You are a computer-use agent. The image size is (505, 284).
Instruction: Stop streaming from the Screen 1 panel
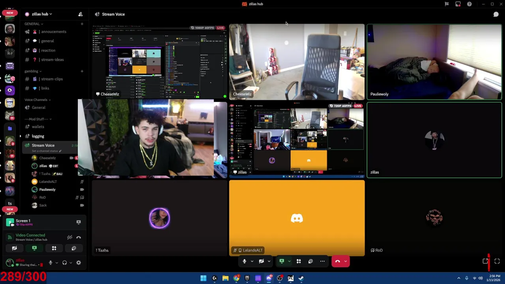pyautogui.click(x=79, y=222)
